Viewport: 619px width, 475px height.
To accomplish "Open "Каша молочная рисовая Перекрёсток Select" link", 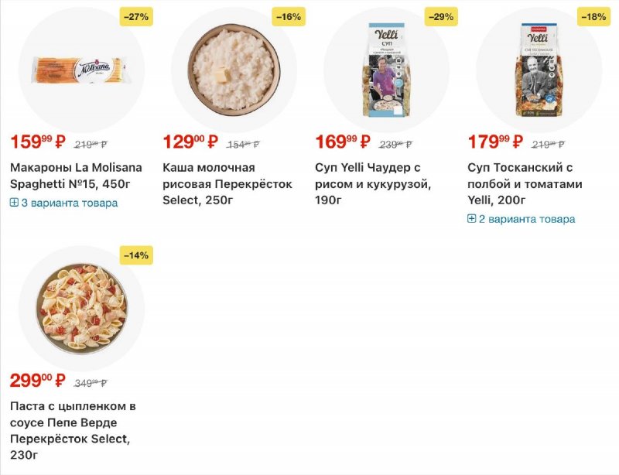I will click(x=227, y=183).
